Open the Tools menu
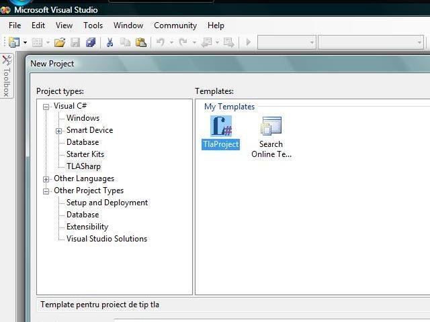The width and height of the screenshot is (430, 322). pyautogui.click(x=93, y=25)
